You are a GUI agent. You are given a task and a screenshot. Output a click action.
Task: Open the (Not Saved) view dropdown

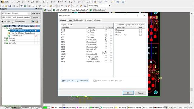(x=109, y=6)
